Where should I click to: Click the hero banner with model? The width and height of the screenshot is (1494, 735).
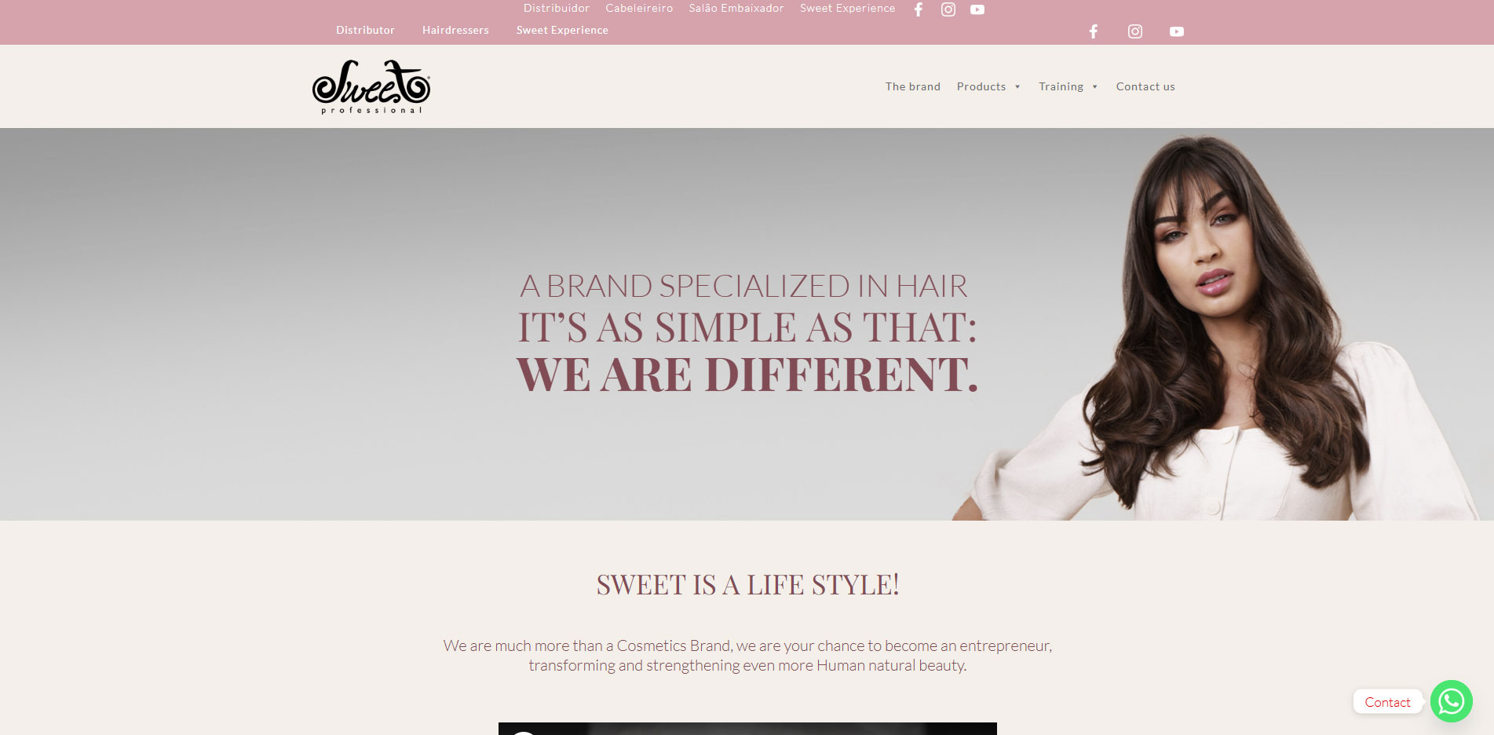747,324
